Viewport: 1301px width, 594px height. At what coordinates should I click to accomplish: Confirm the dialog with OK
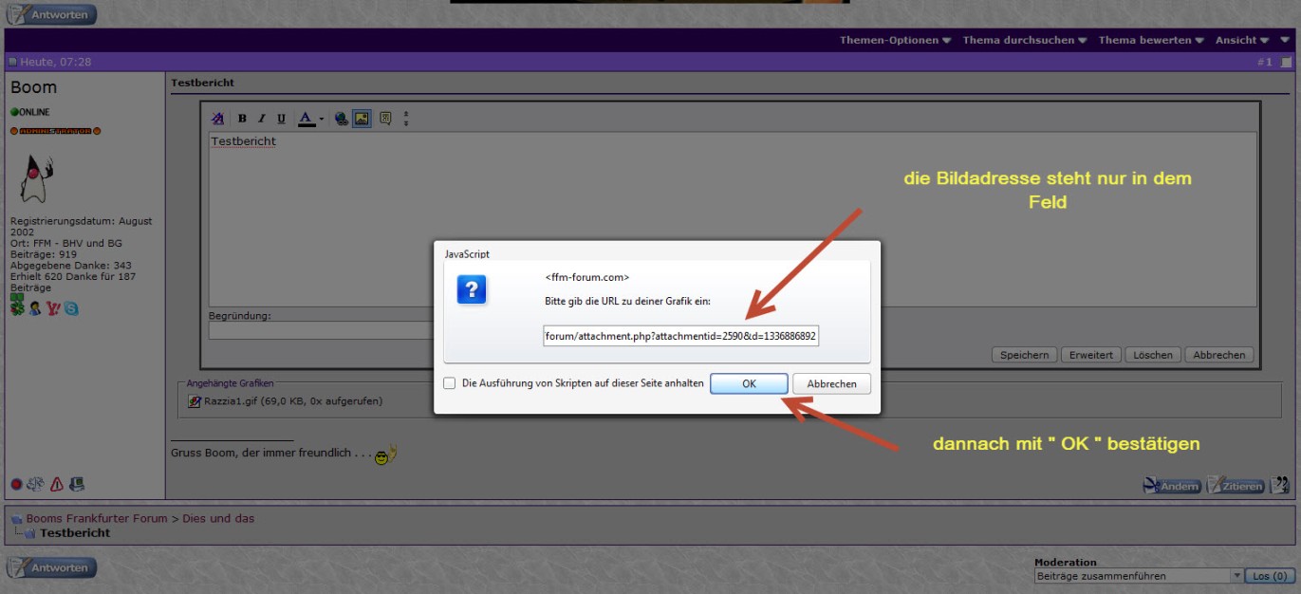click(749, 383)
